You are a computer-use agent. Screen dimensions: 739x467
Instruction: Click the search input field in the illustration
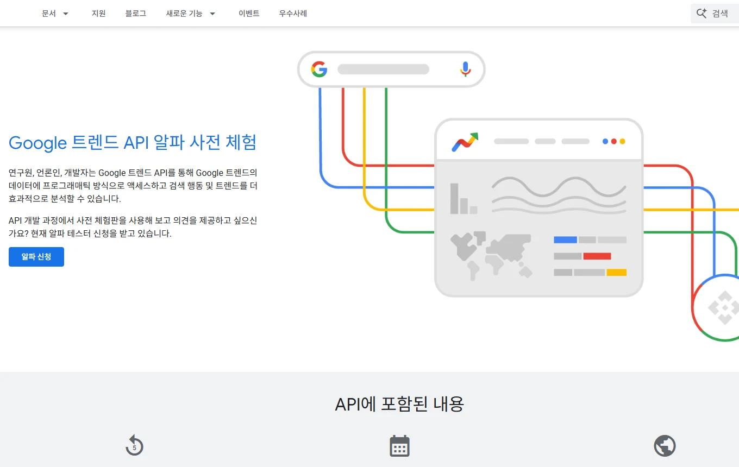pyautogui.click(x=383, y=69)
